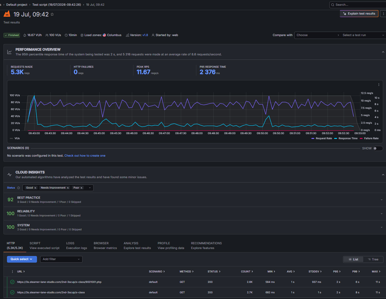Switch the request view to Tree
The height and width of the screenshot is (299, 386).
[x=373, y=259]
